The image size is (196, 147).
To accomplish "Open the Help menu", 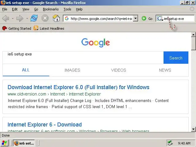I will [x=79, y=9].
